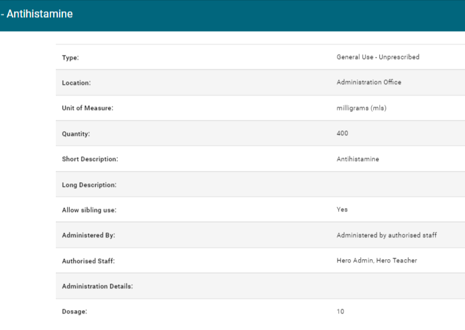Viewport: 465px width, 330px height.
Task: Select the Antihistamine short description value
Action: (x=357, y=160)
